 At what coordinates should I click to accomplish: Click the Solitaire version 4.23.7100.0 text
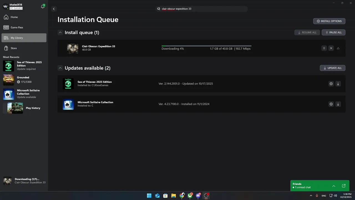pos(184,104)
